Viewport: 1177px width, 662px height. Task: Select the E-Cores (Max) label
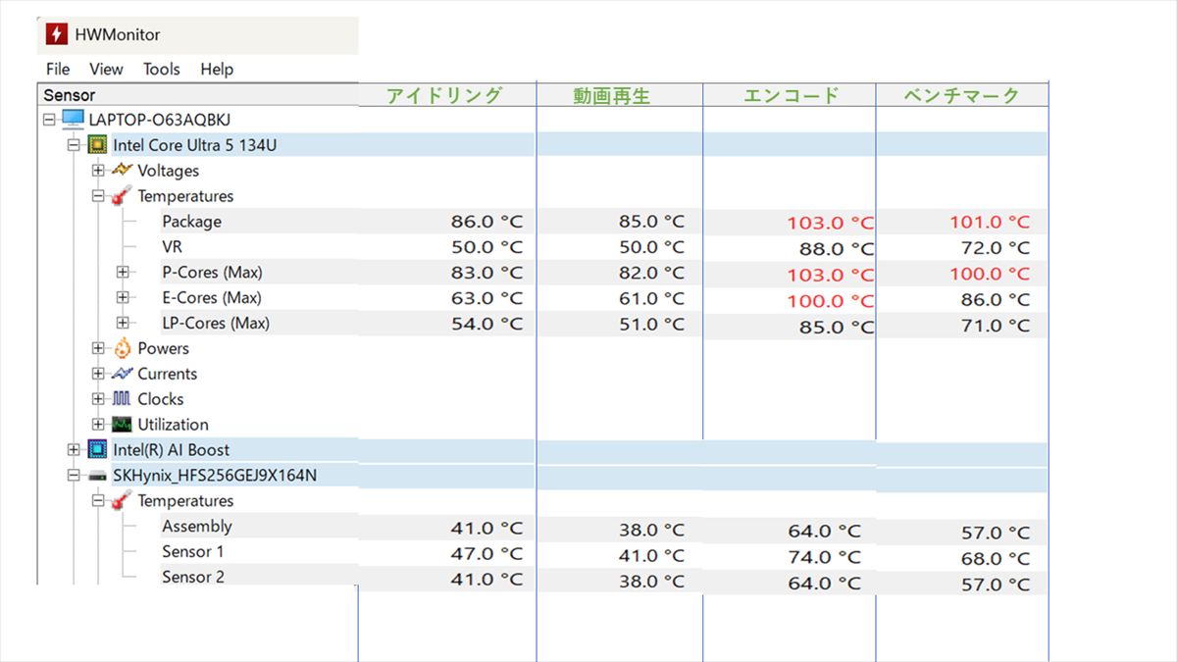(212, 297)
